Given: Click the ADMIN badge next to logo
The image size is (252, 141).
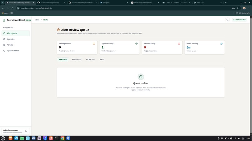Looking at the screenshot, I should point(28,20).
